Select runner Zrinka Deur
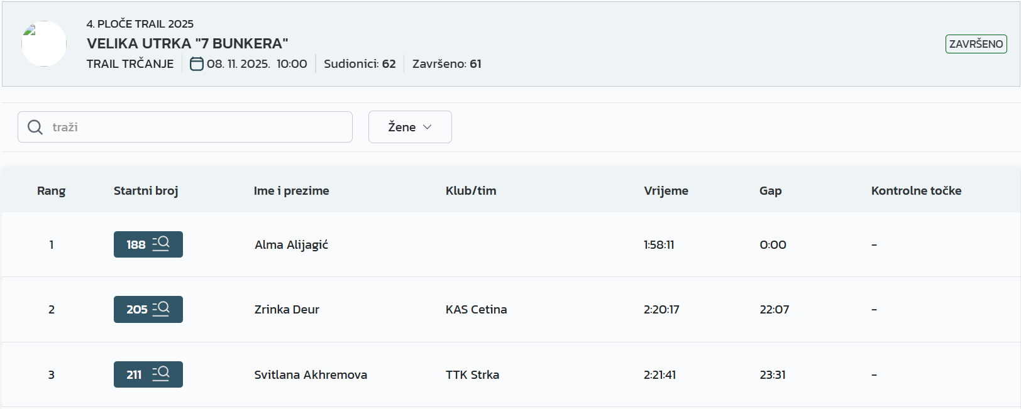This screenshot has height=409, width=1021. [287, 309]
